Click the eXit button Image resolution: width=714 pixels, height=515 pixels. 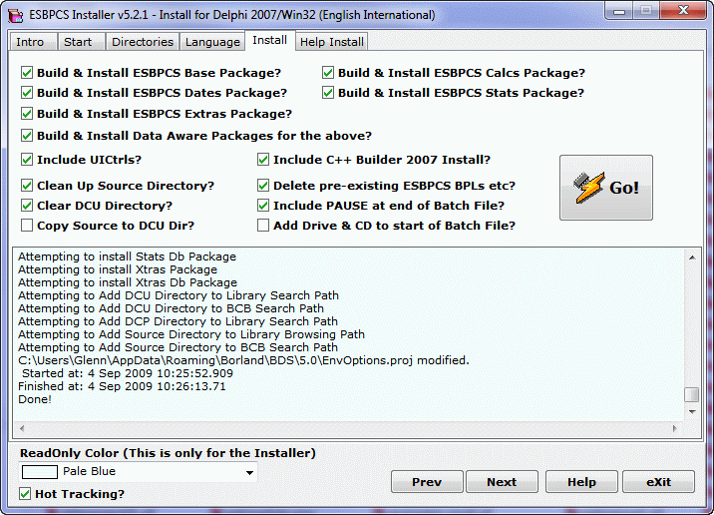(658, 482)
